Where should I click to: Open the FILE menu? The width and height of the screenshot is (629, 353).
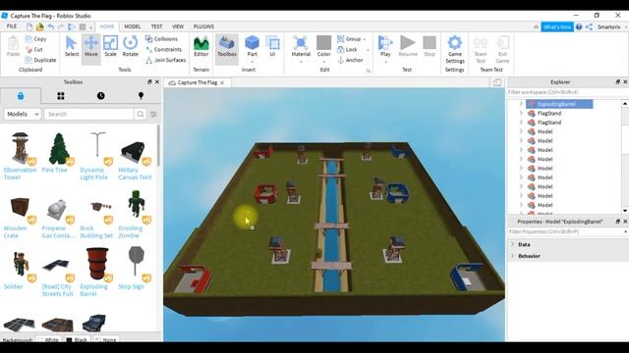(x=12, y=26)
